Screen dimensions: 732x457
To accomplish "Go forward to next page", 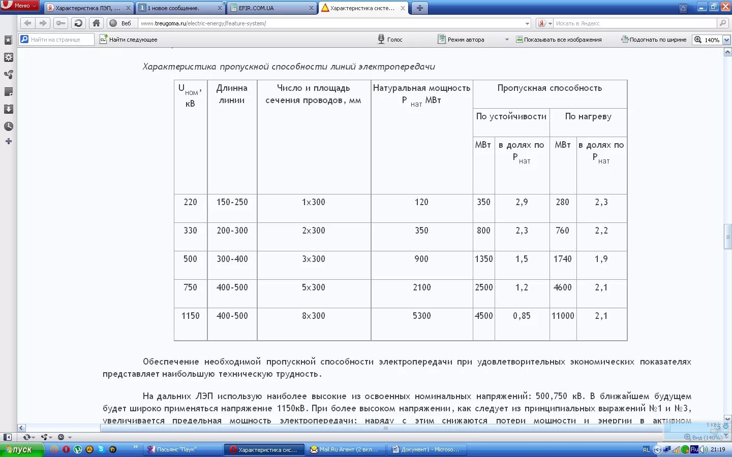I will click(43, 23).
